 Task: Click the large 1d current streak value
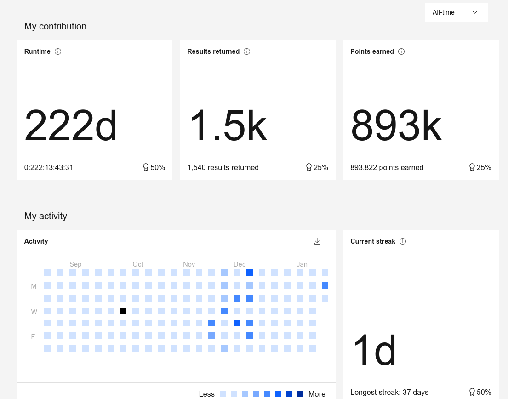tap(374, 351)
